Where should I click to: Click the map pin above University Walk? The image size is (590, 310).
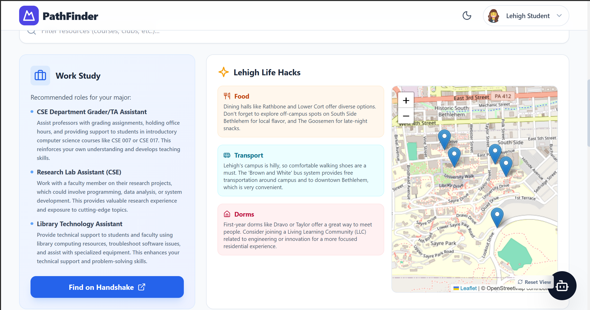coord(454,155)
